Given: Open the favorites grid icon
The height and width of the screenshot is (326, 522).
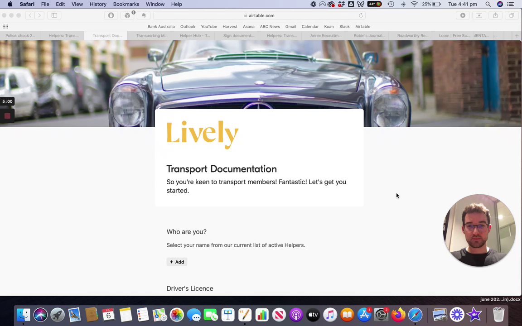Looking at the screenshot, I should click(x=5, y=27).
